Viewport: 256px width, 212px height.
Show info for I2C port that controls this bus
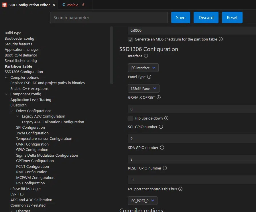[x=180, y=189]
